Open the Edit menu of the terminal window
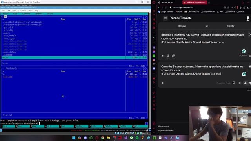 pos(8,11)
